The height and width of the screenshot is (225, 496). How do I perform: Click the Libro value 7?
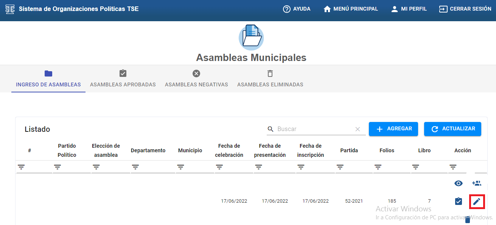click(x=429, y=201)
